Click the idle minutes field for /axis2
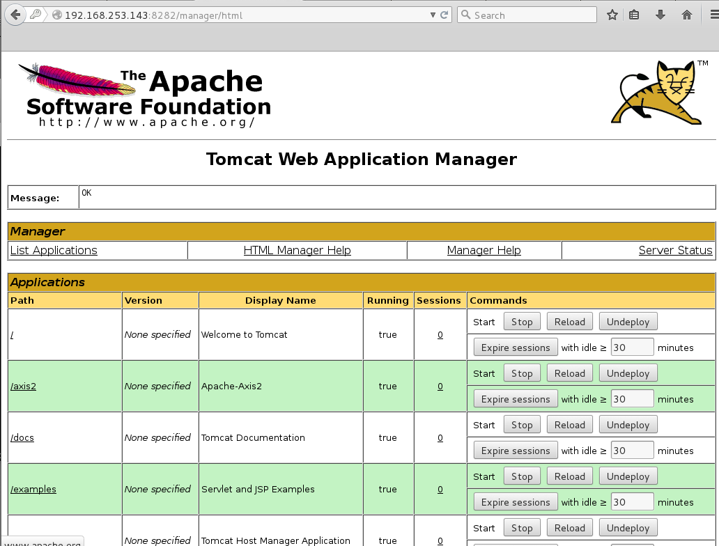Screen dimensions: 719x546 tap(632, 399)
